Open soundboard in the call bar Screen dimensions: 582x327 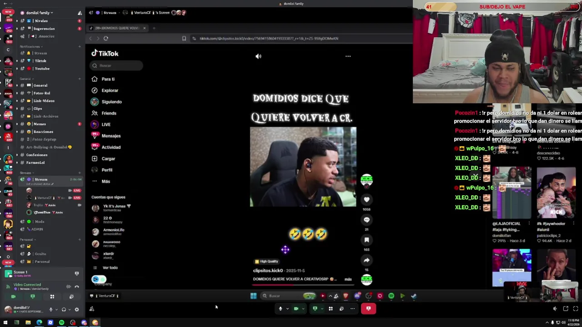(341, 308)
